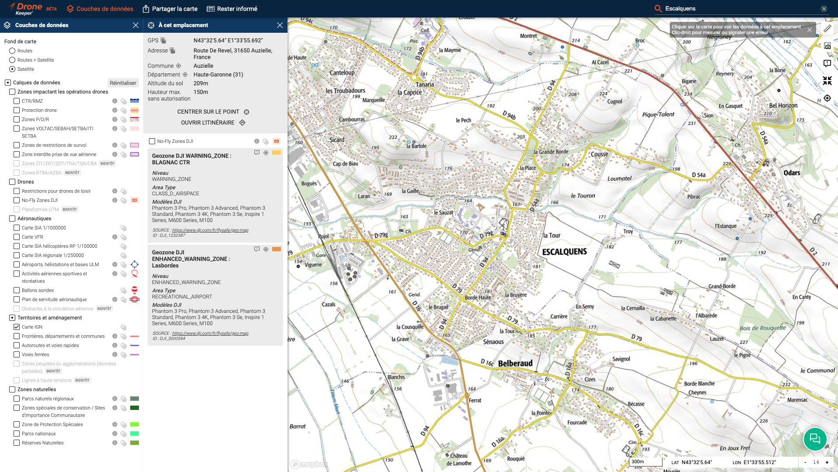This screenshot has width=838, height=472.
Task: Clear the Escalquens search text
Action: 824,9
